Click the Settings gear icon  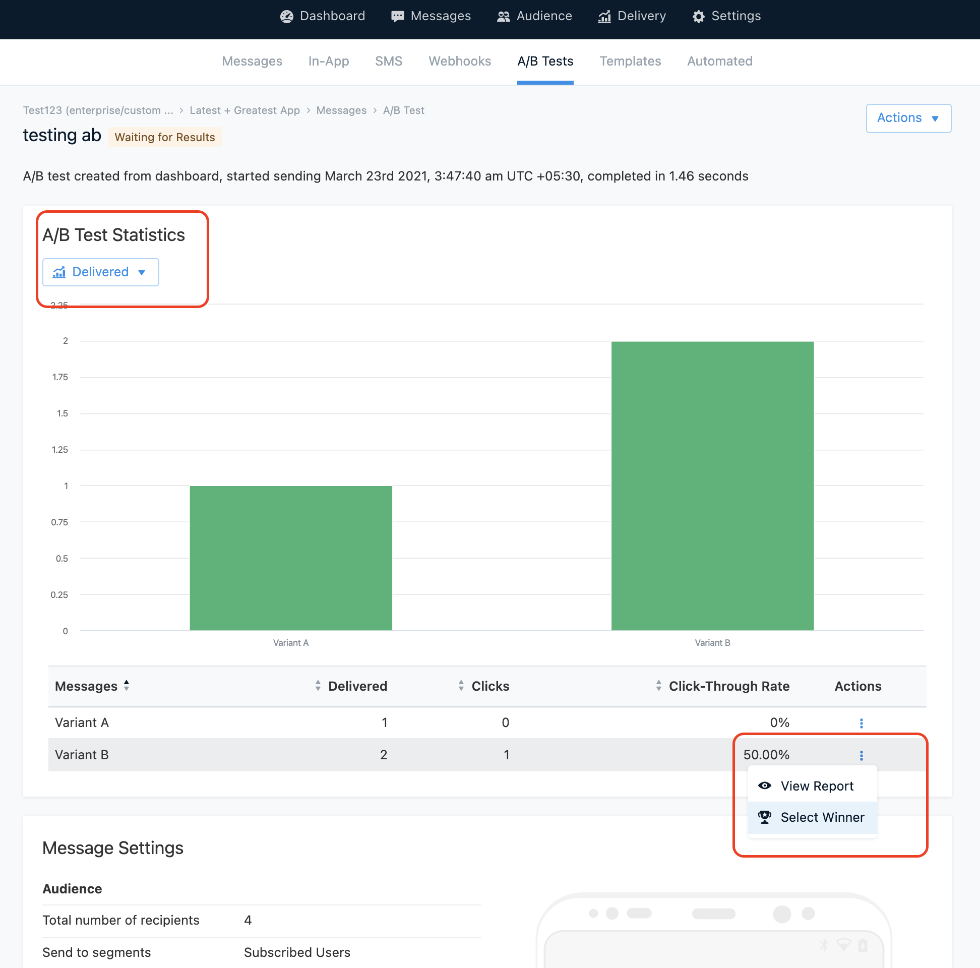(699, 16)
